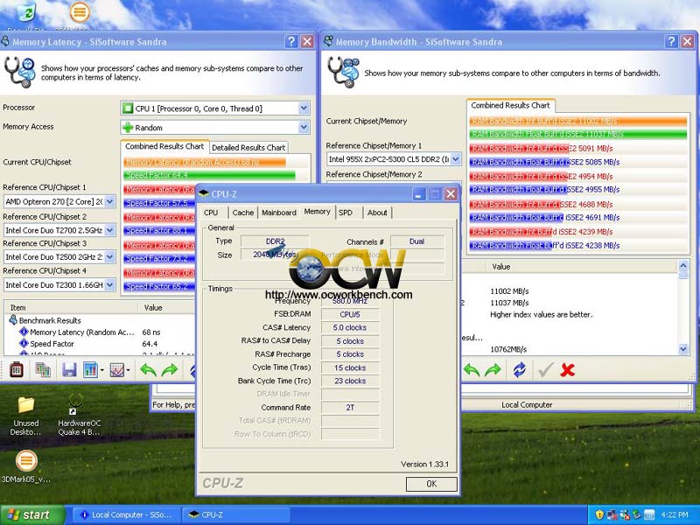Refresh the Memory Bandwidth benchmark with blue arrows
Image resolution: width=700 pixels, height=525 pixels.
pos(519,369)
